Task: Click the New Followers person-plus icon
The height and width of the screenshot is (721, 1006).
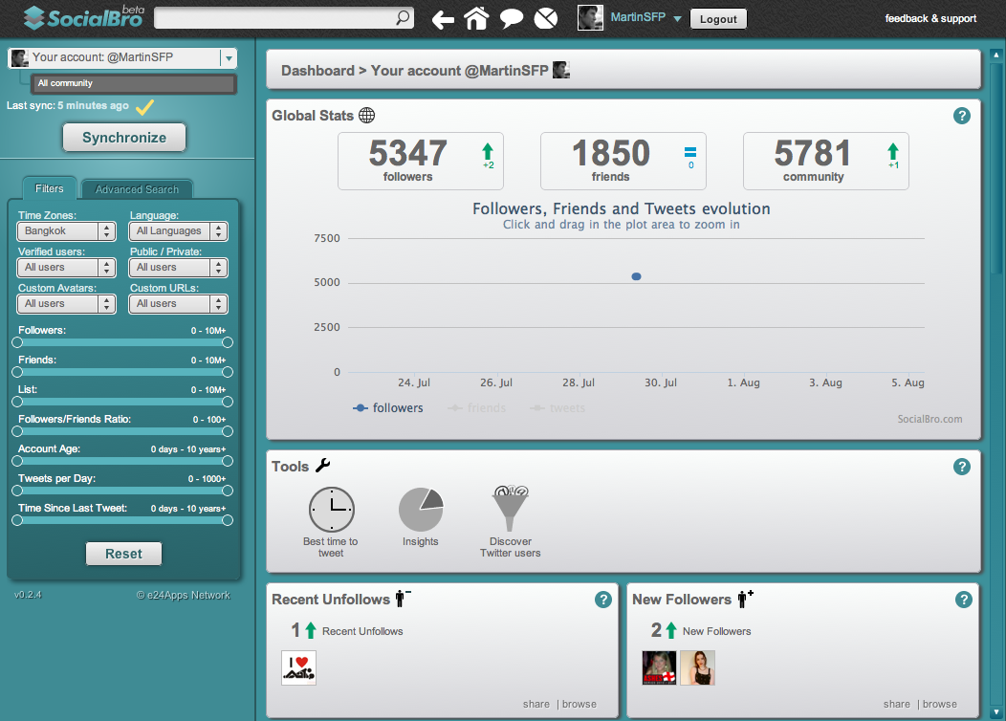Action: pos(746,599)
